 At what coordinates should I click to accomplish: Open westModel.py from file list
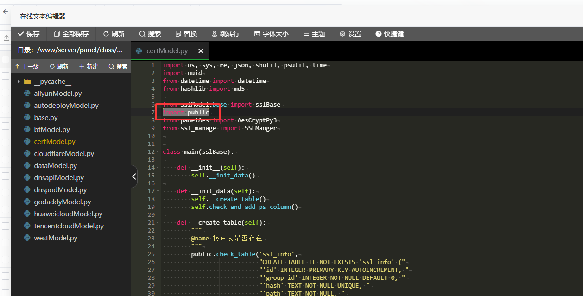(56, 238)
